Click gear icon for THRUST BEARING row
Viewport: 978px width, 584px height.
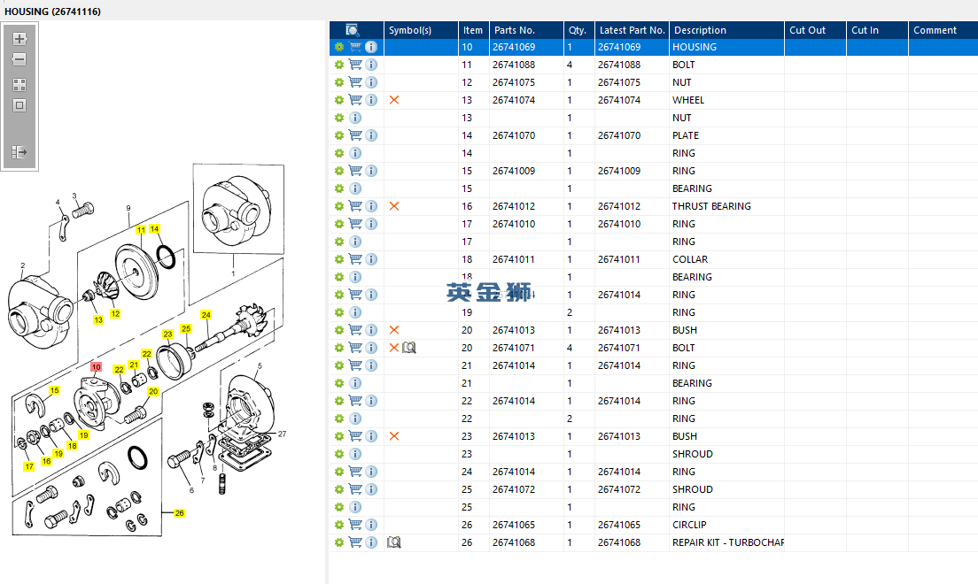point(338,206)
